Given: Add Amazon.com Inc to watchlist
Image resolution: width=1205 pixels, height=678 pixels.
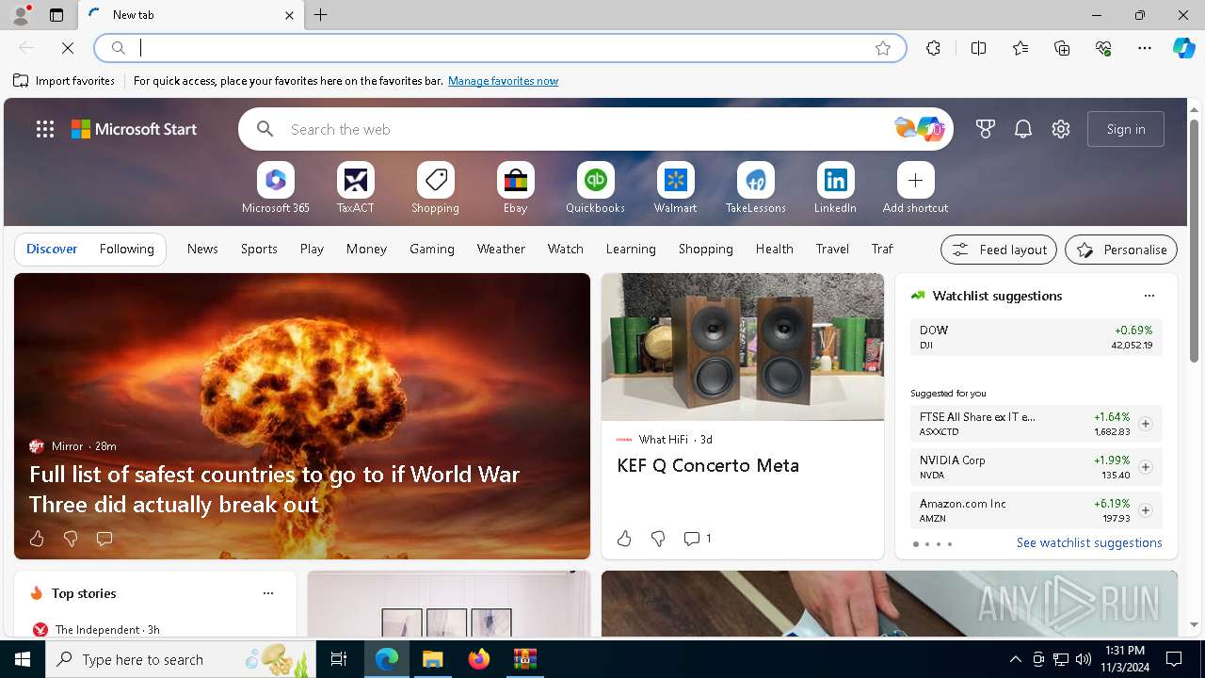Looking at the screenshot, I should (x=1145, y=510).
